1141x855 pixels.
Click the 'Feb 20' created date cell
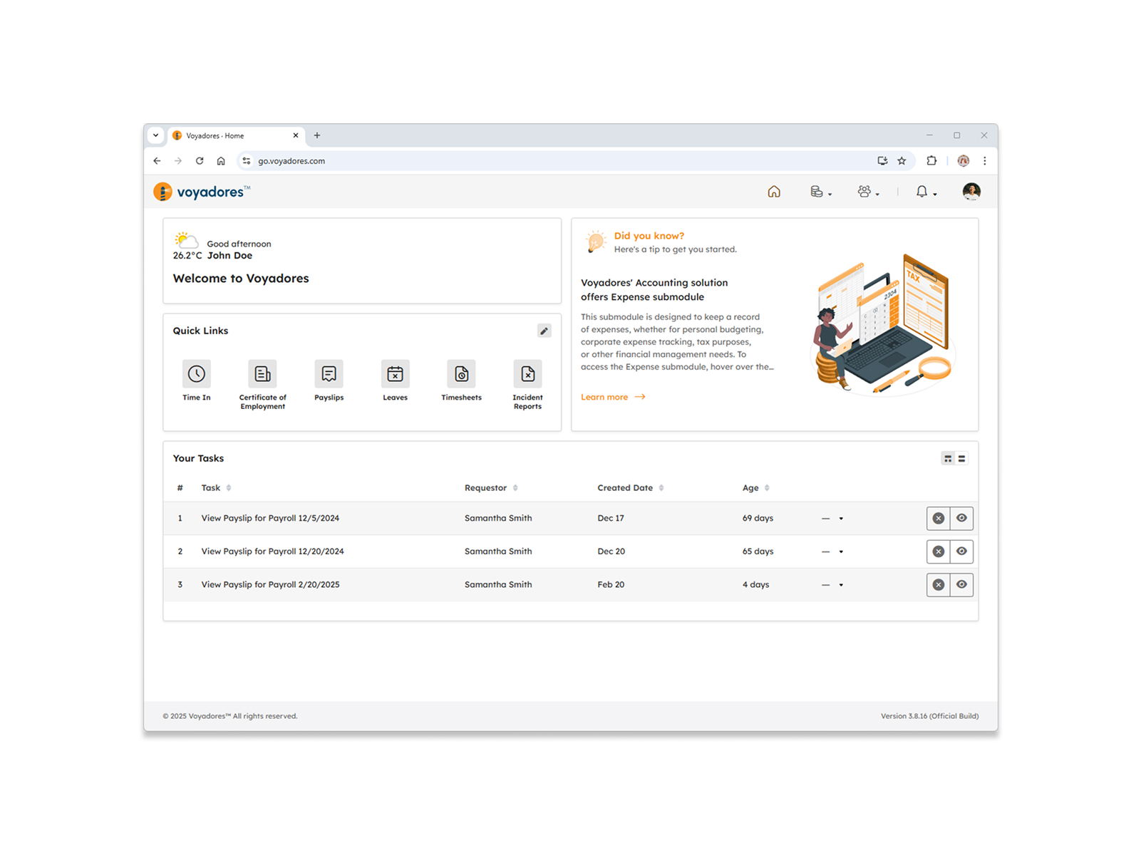click(x=611, y=585)
